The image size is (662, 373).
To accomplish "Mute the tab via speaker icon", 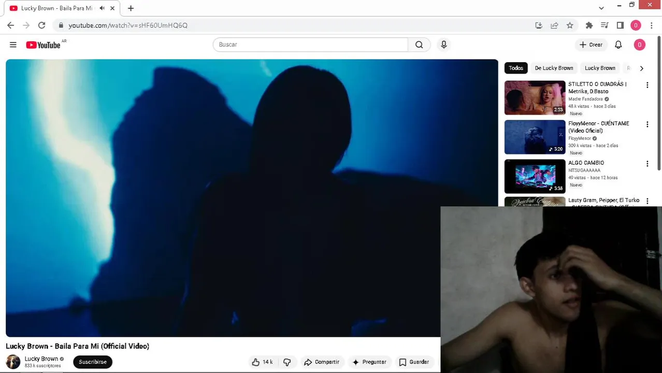I will pyautogui.click(x=102, y=8).
